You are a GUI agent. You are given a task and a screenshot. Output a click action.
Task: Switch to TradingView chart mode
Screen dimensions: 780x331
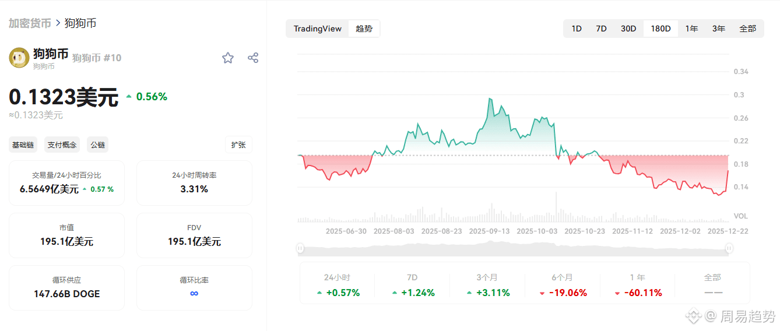coord(317,29)
